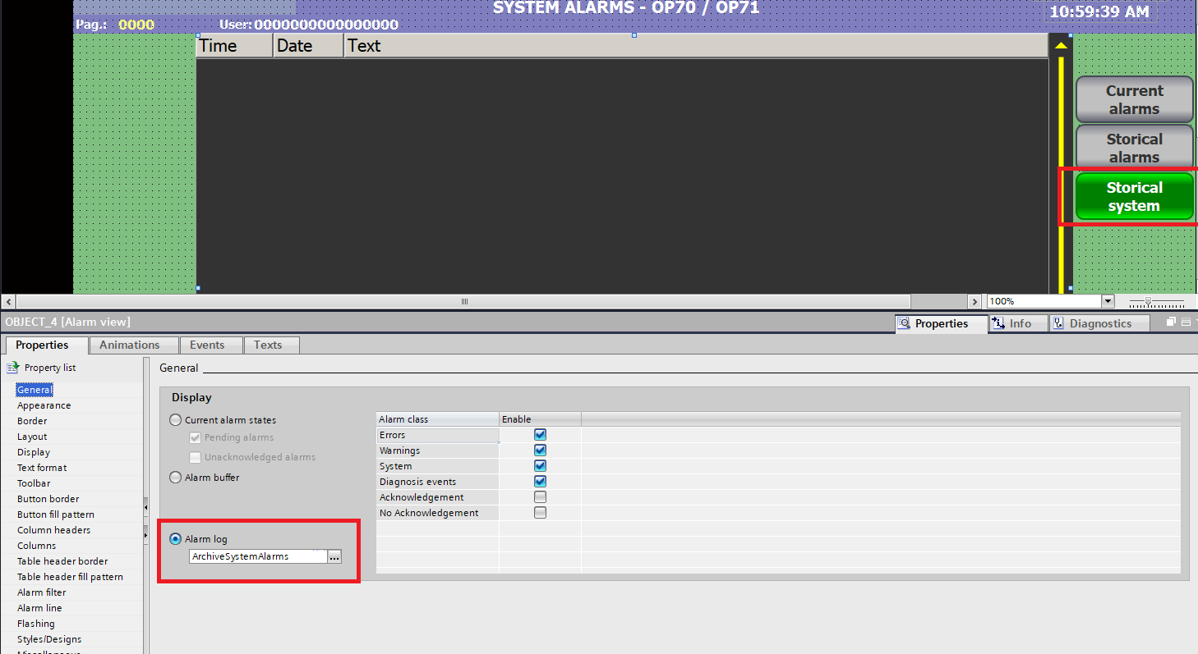Image resolution: width=1198 pixels, height=654 pixels.
Task: Click the float inspector window icon
Action: [1172, 322]
